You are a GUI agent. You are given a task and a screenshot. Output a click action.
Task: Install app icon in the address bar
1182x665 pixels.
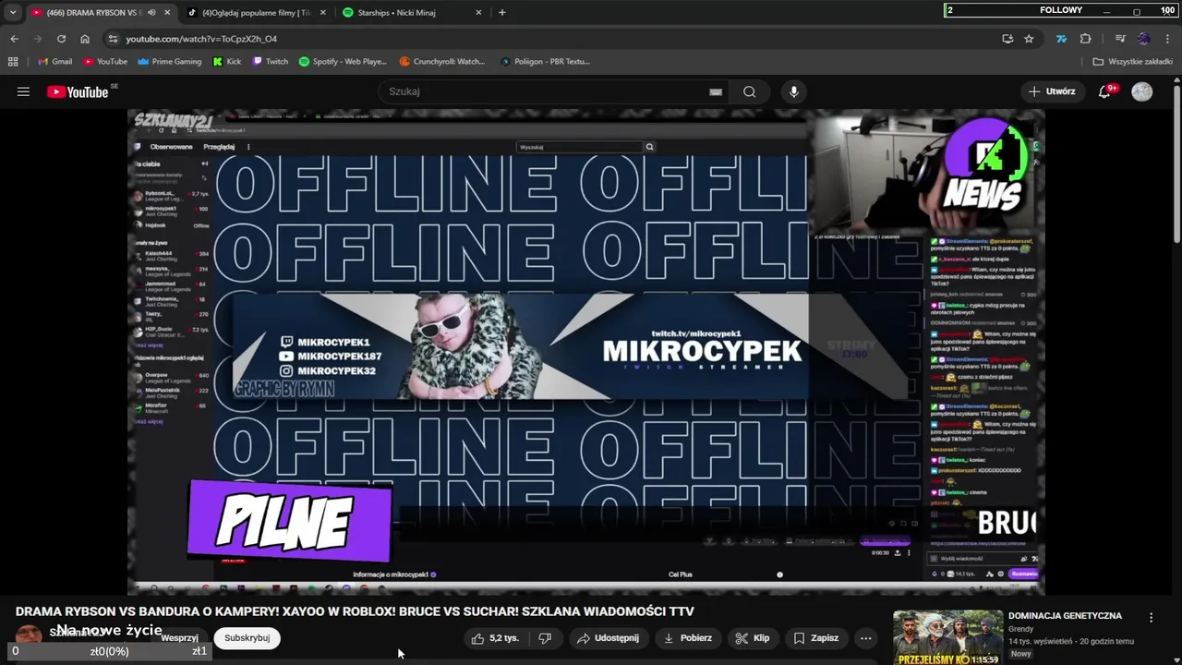(x=1007, y=39)
